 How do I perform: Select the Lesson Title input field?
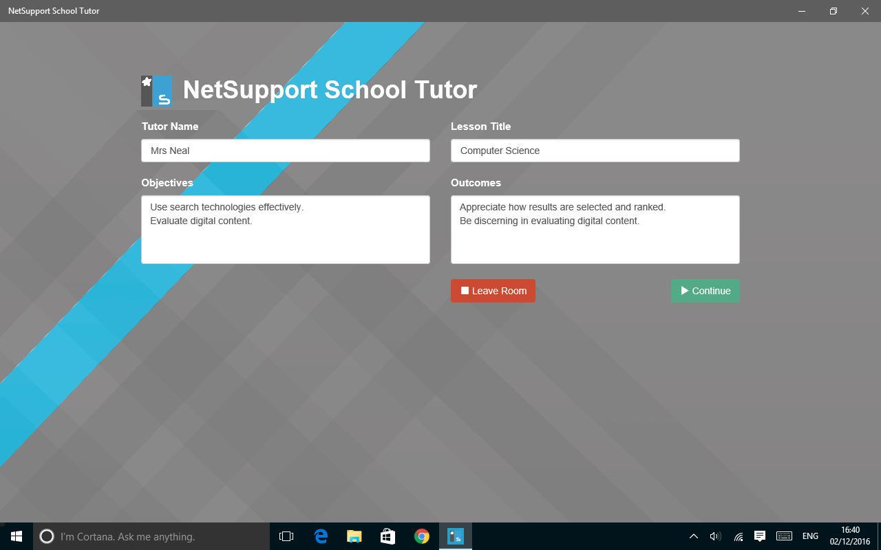(595, 151)
